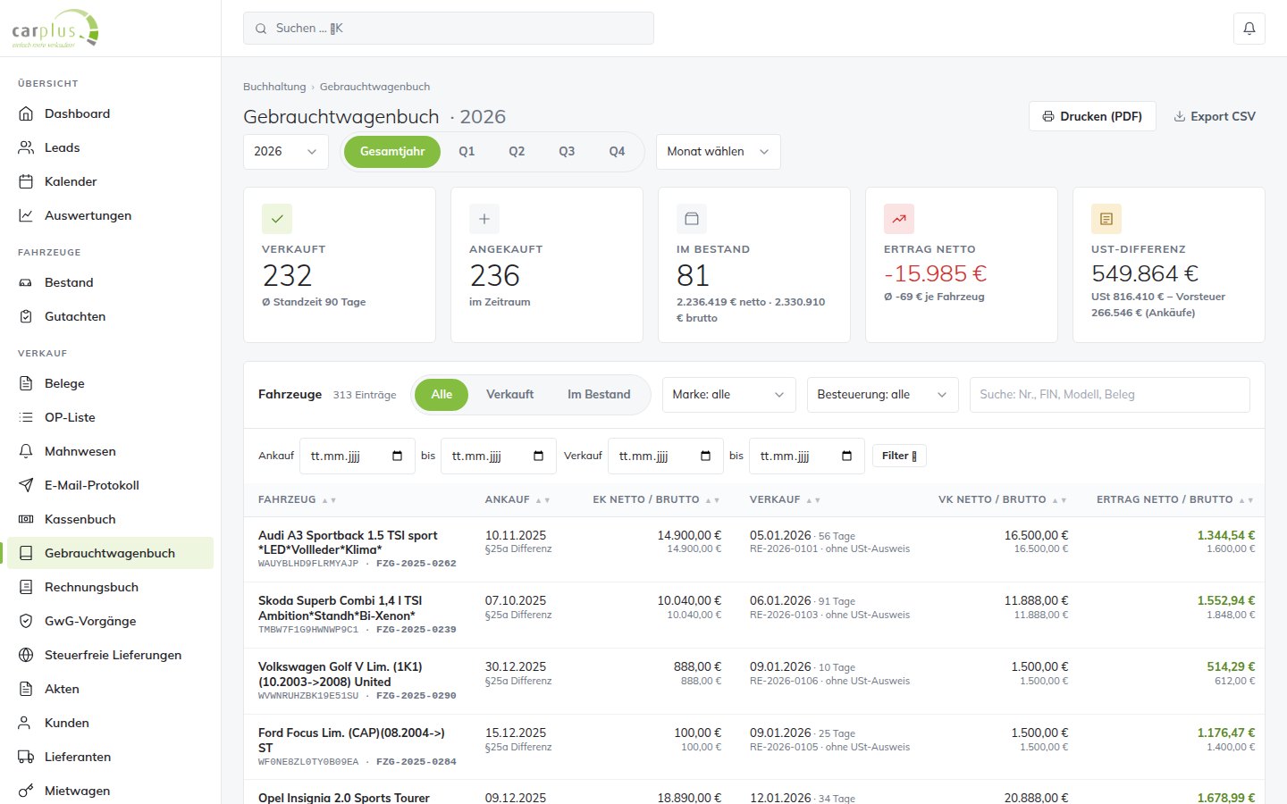Sort table by Fahrzeug column
Screen dimensions: 1287x804
coord(297,499)
